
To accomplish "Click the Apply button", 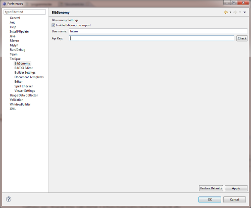I will tap(236, 188).
